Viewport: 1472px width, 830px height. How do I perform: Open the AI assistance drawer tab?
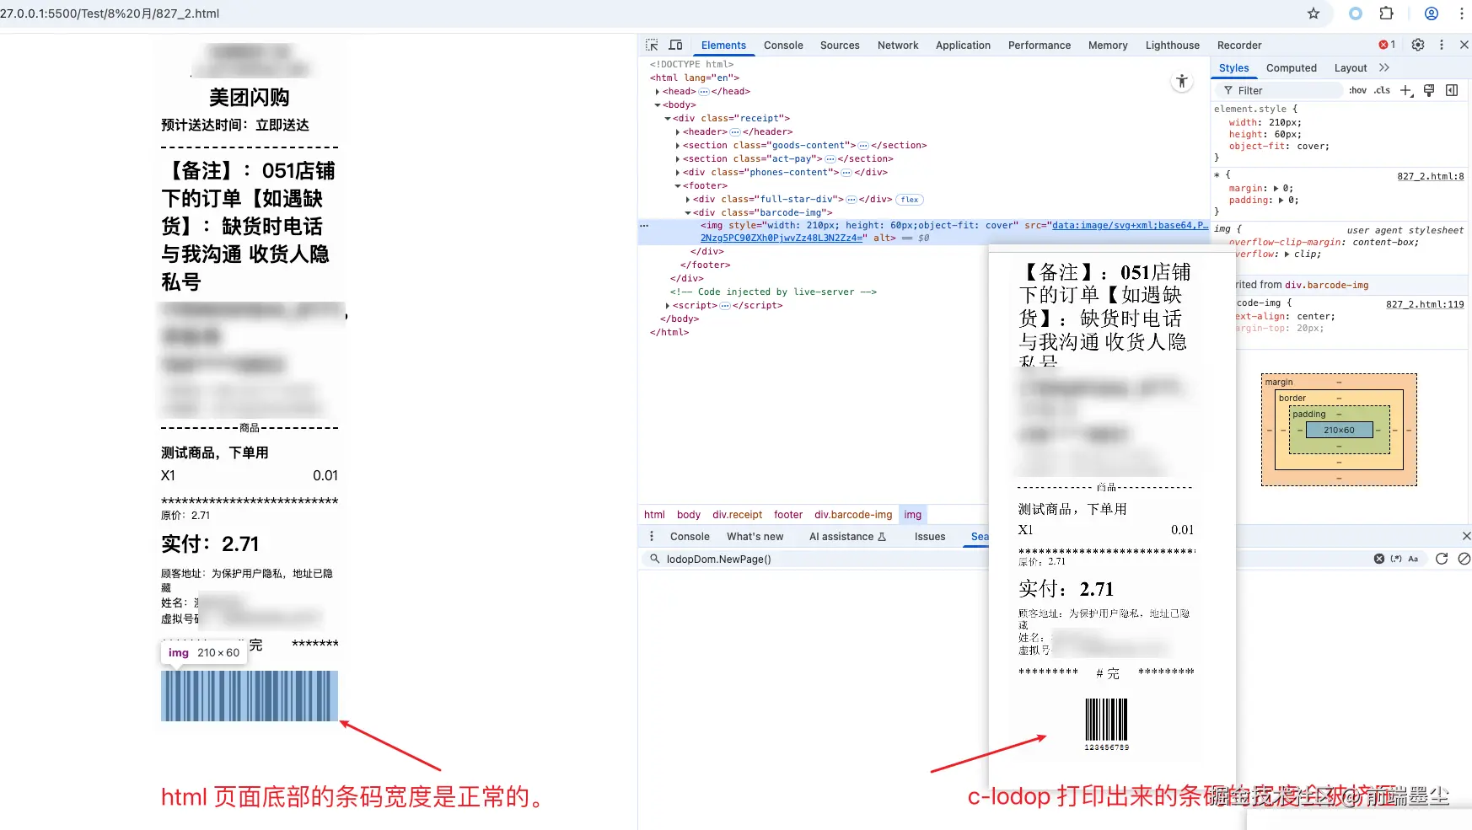click(847, 537)
